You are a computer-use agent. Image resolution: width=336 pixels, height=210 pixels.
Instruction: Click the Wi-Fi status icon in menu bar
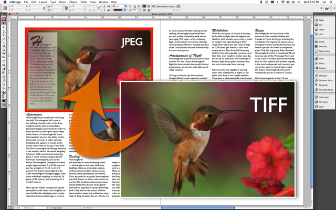tap(282, 2)
